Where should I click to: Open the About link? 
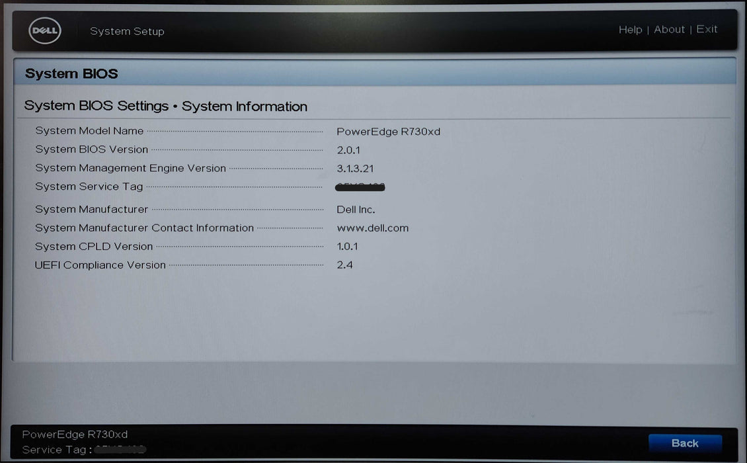669,30
